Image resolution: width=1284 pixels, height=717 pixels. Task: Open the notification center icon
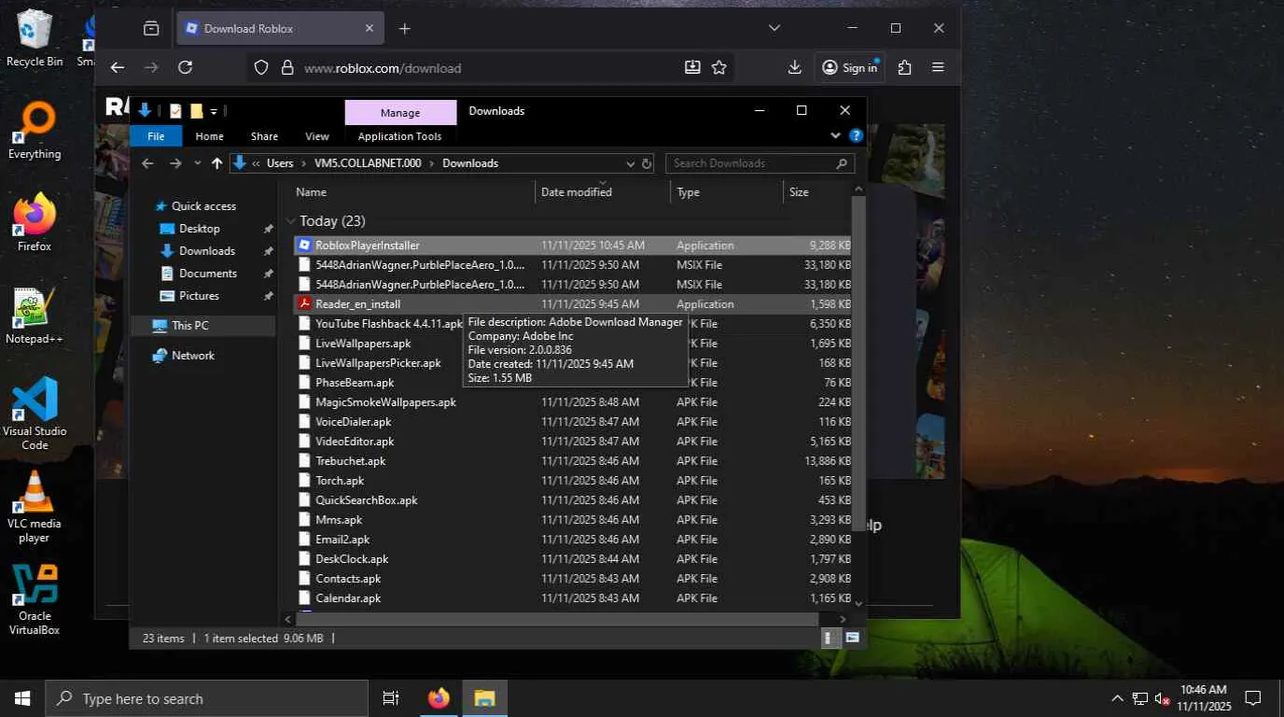pos(1253,698)
